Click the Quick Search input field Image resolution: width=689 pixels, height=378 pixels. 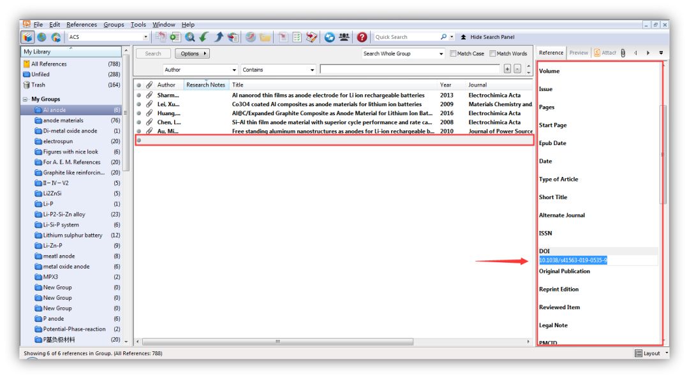click(x=405, y=38)
